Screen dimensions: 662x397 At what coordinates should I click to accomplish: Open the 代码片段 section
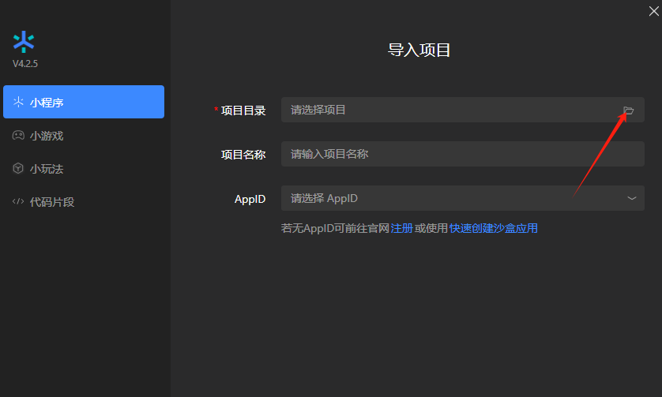(52, 202)
